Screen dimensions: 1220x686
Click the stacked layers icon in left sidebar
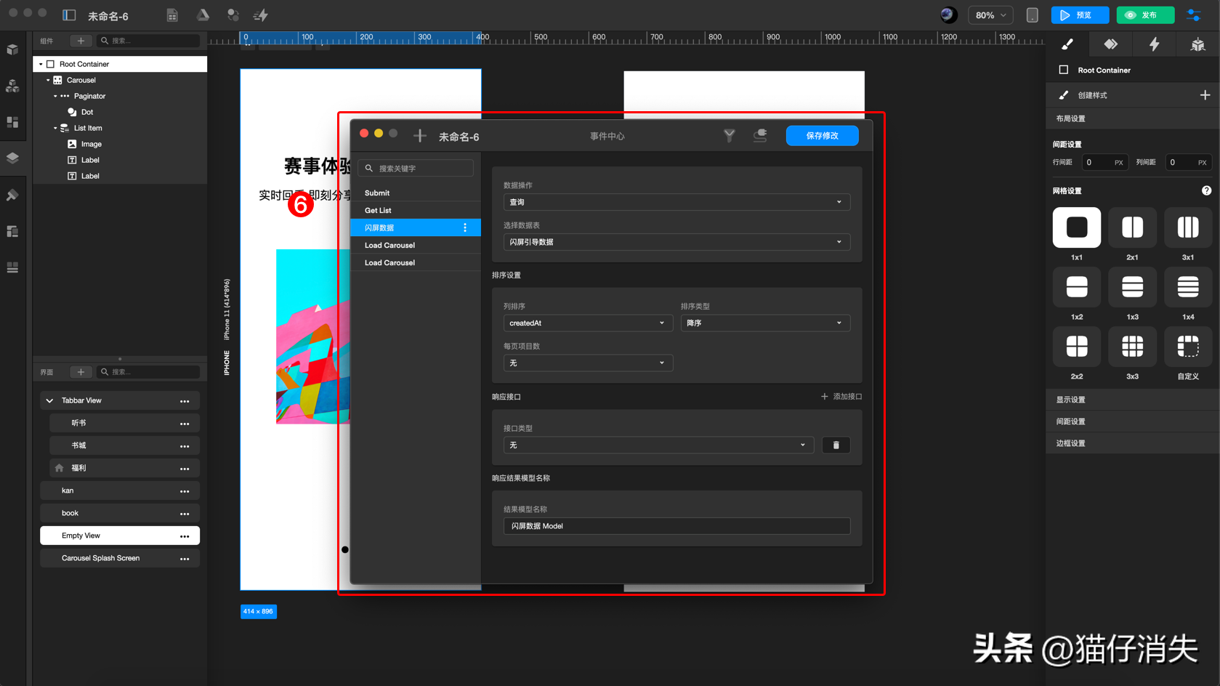12,158
